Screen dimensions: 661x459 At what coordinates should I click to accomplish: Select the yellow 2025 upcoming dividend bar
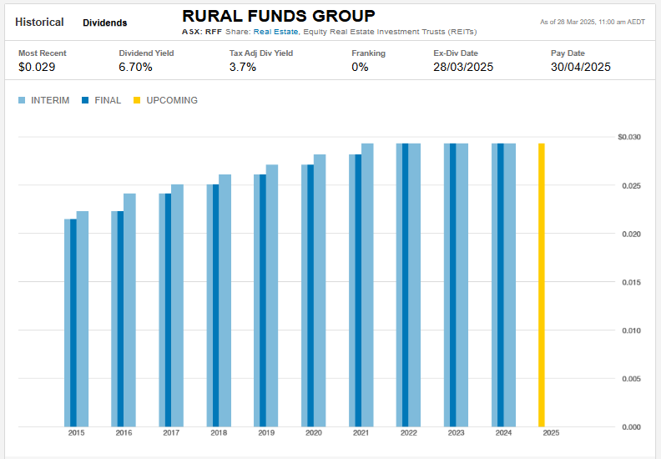pyautogui.click(x=542, y=284)
